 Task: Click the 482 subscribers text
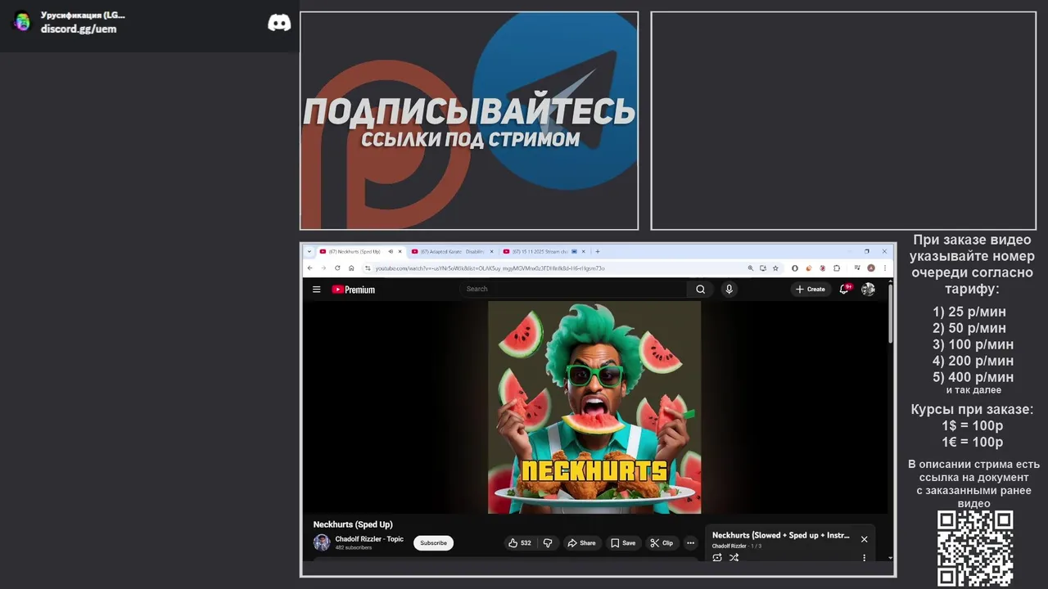[x=354, y=547]
